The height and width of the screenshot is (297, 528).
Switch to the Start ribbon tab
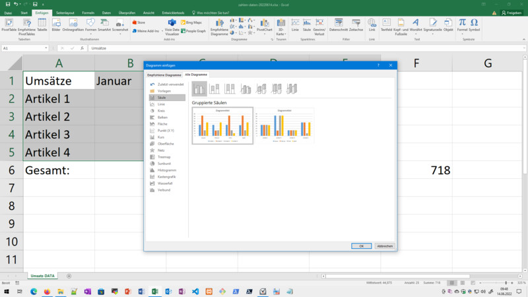click(x=24, y=13)
